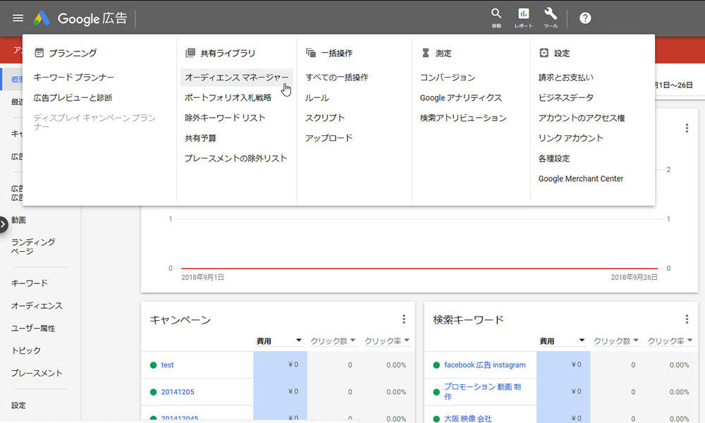Go to プレースメント in sidebar

point(37,373)
